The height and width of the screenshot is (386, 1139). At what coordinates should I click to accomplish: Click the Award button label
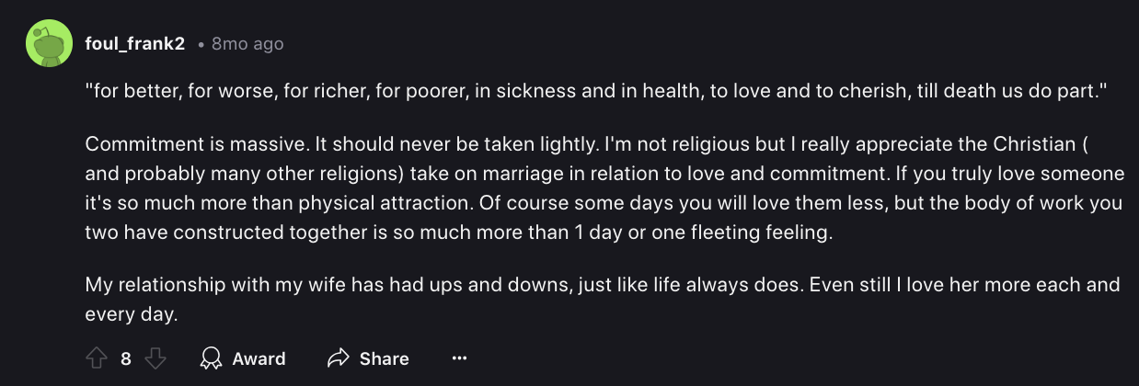[x=259, y=358]
